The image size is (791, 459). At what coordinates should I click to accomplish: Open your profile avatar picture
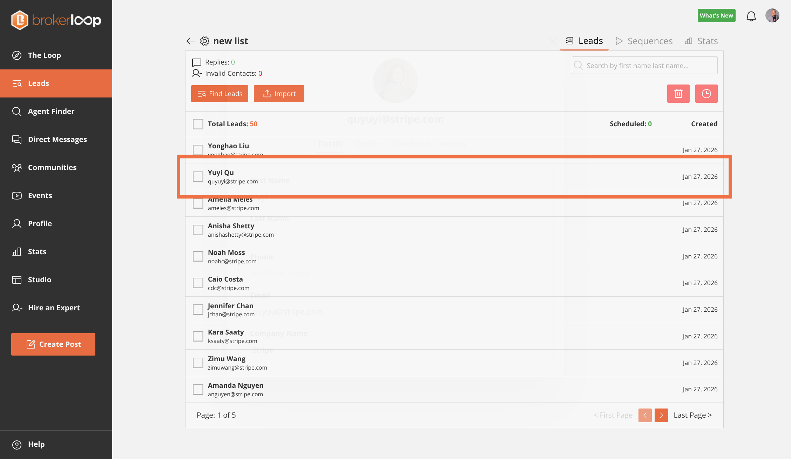coord(772,15)
